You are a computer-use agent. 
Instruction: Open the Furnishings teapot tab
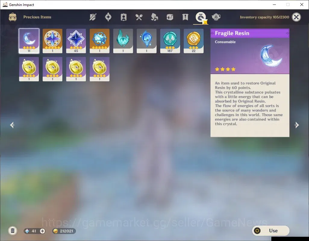216,17
